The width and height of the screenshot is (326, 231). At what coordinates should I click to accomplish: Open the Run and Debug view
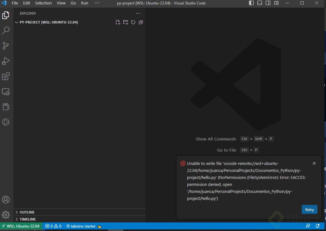coord(6,61)
